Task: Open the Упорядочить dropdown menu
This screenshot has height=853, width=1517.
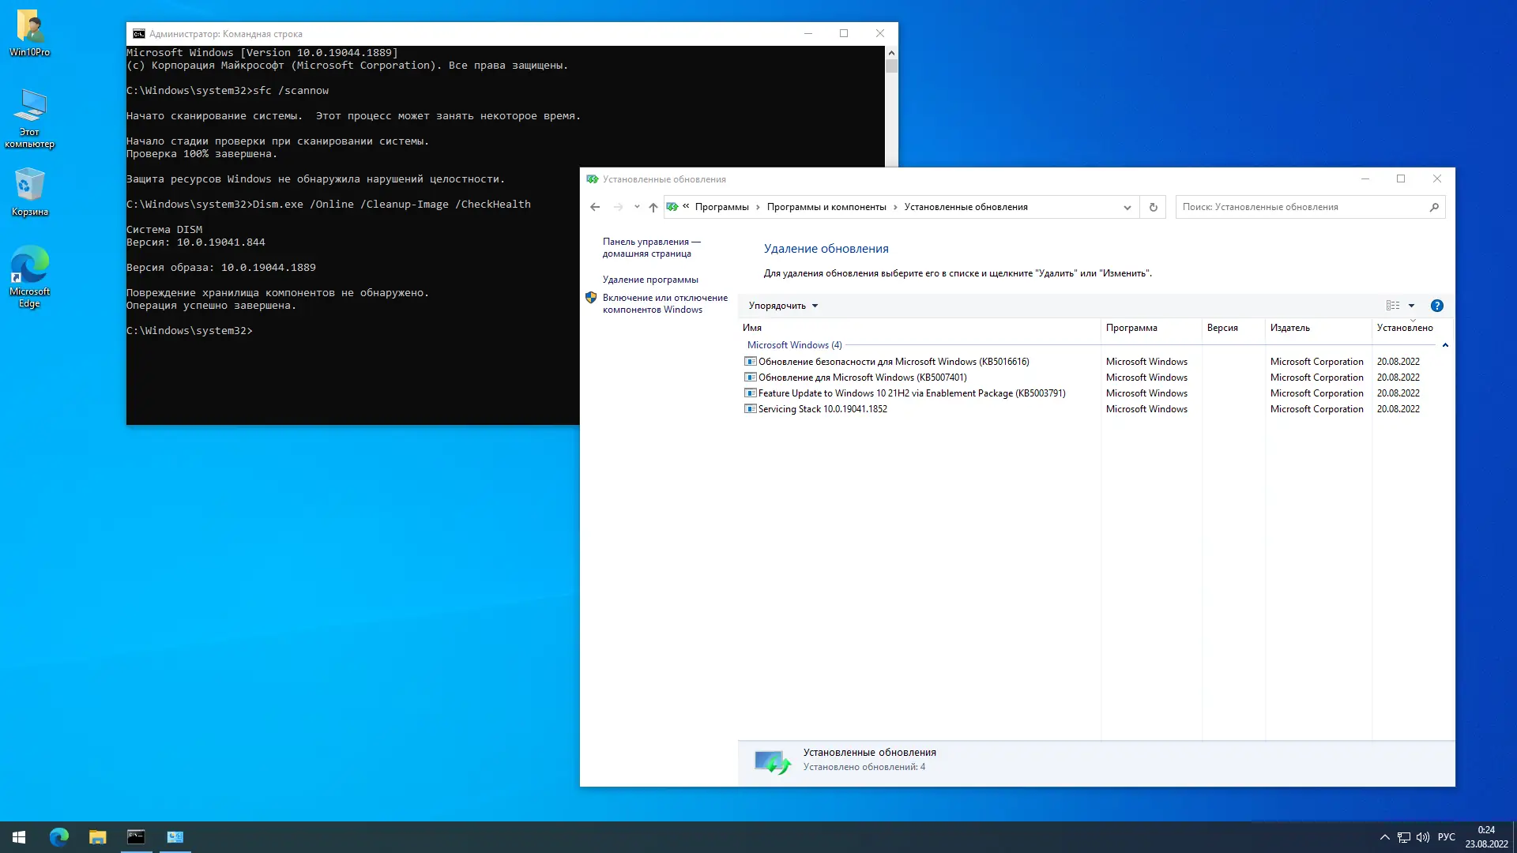Action: point(783,306)
